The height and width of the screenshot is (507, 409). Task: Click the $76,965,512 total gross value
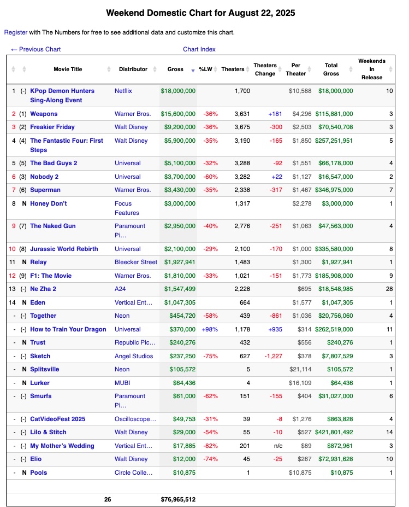(178, 499)
